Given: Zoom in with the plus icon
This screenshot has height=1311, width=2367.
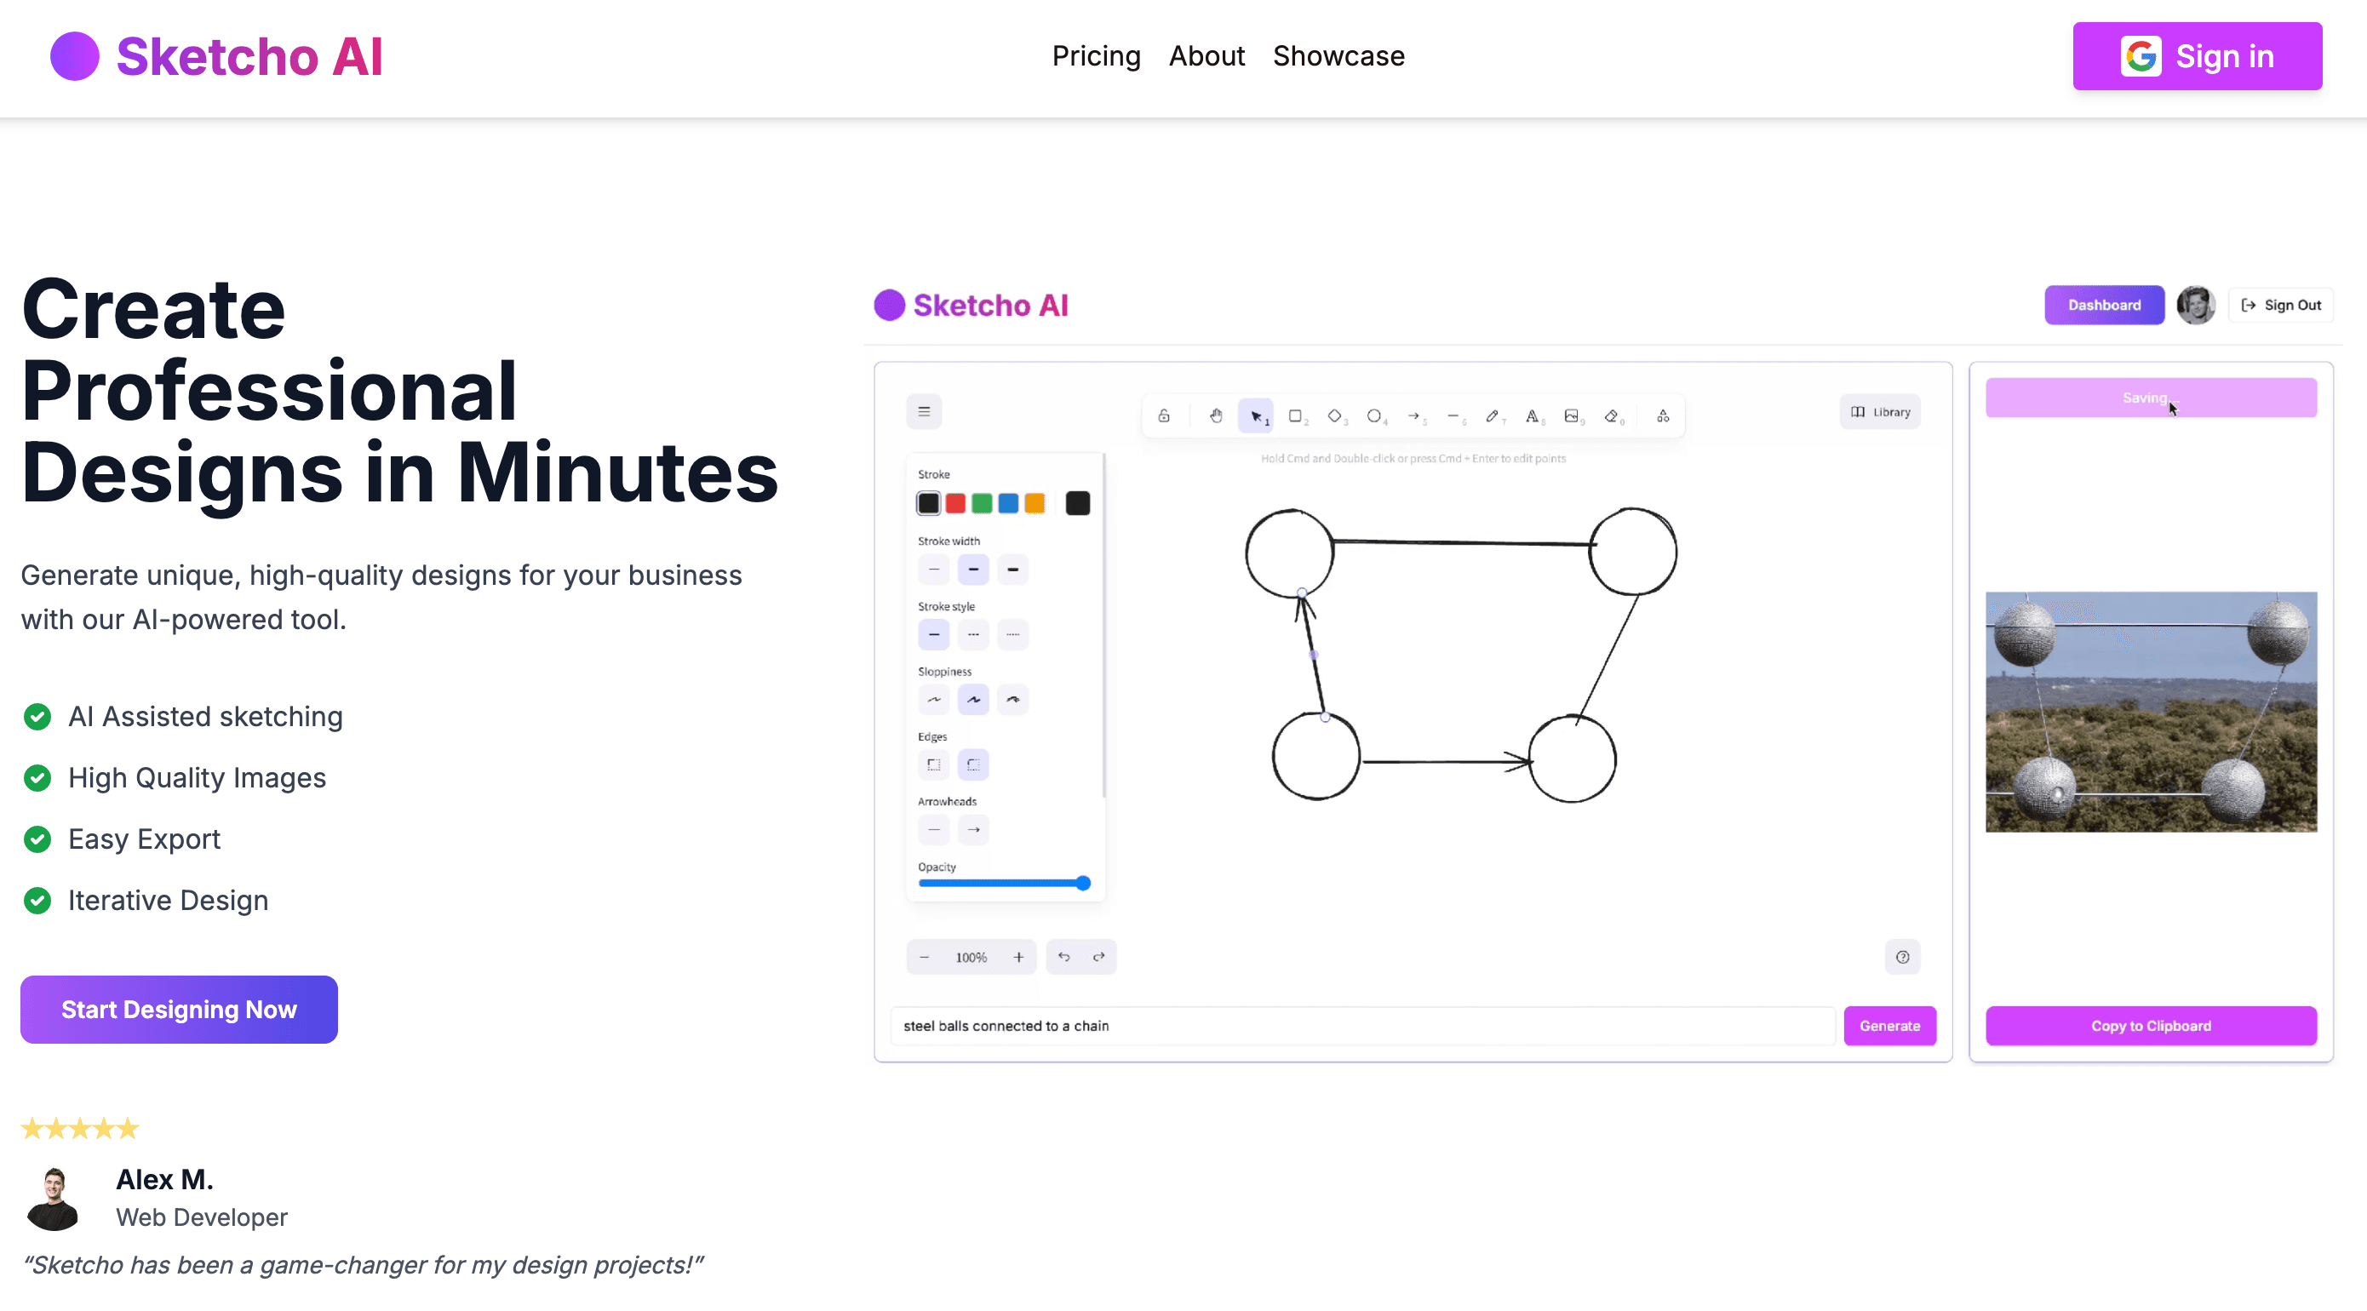Looking at the screenshot, I should [1018, 958].
